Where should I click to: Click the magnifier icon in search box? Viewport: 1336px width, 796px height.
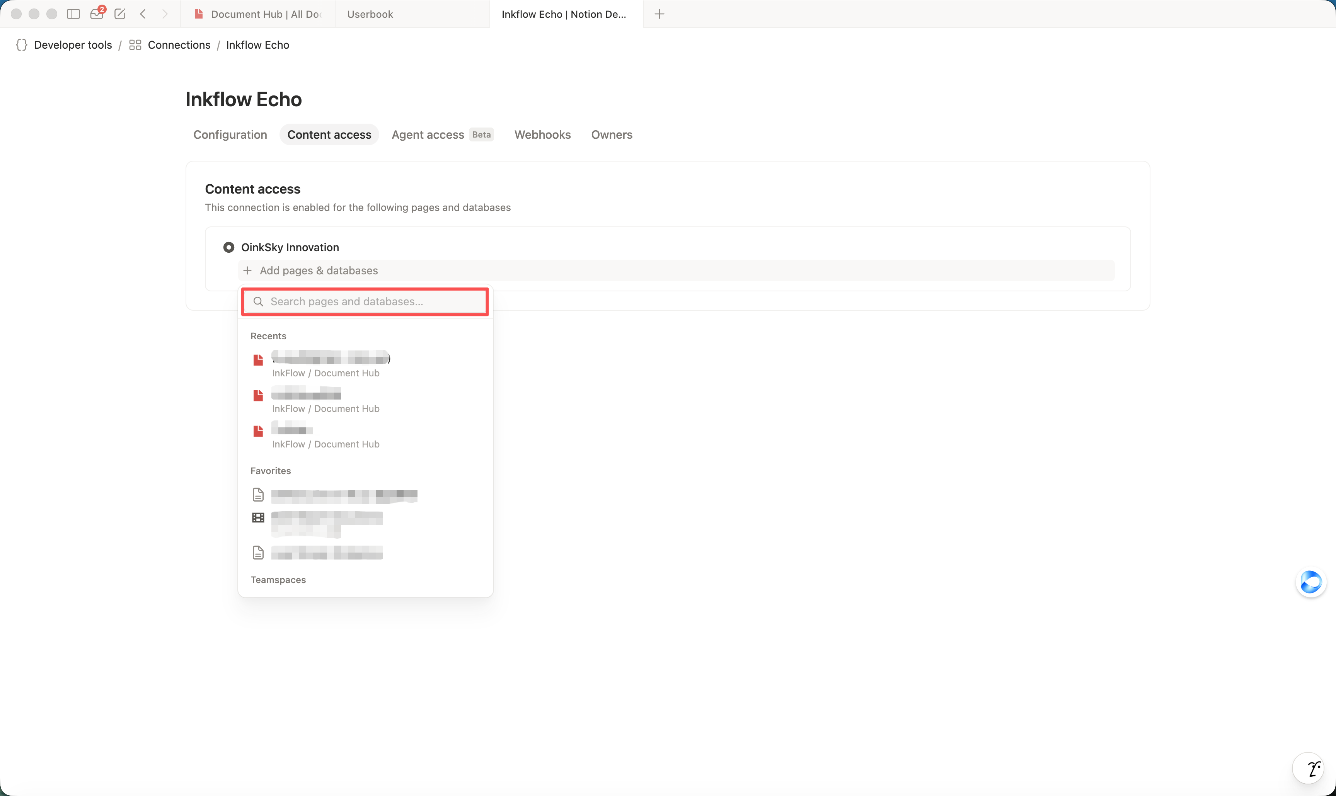click(x=258, y=301)
